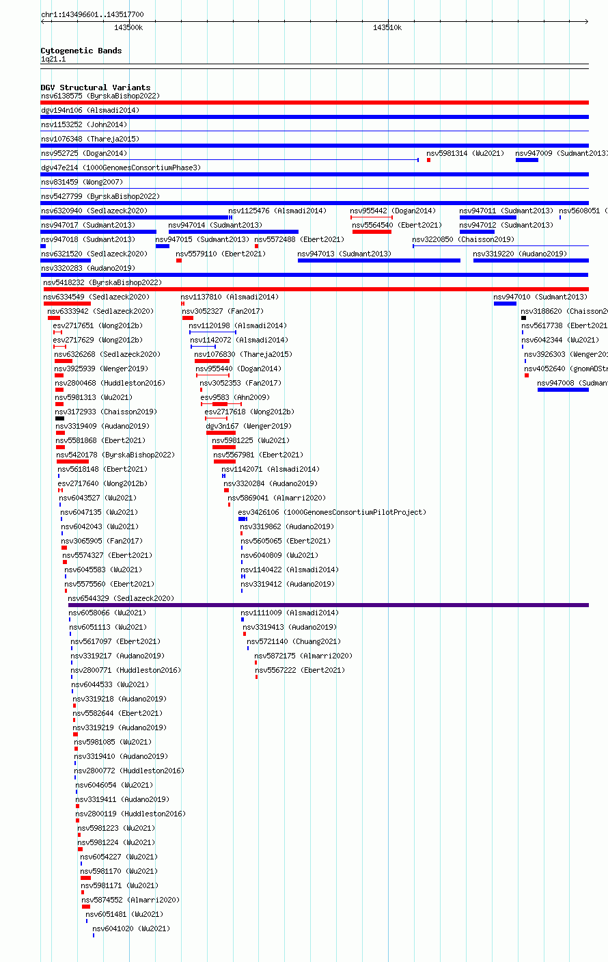Click esv2717651 (Wong2012b) label

point(98,325)
